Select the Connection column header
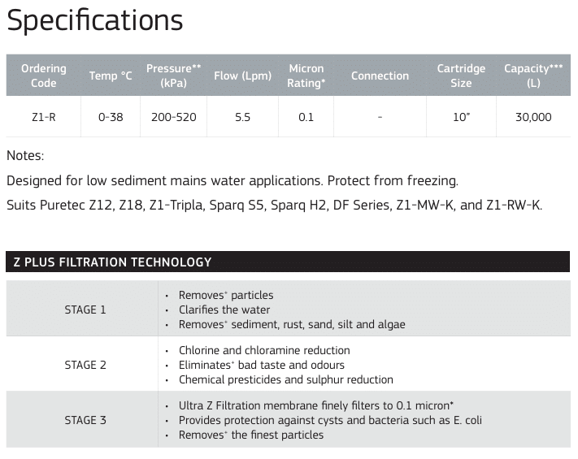Image resolution: width=578 pixels, height=459 pixels. 380,76
